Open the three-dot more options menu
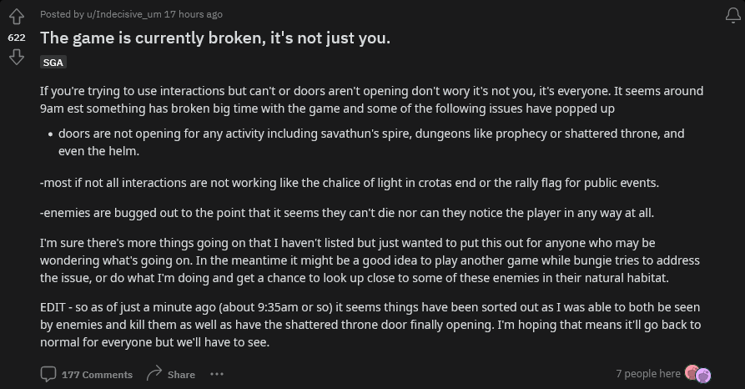 click(217, 374)
